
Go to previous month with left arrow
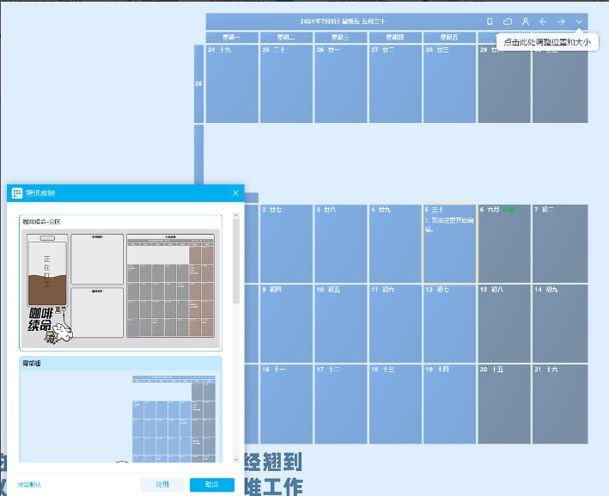544,21
